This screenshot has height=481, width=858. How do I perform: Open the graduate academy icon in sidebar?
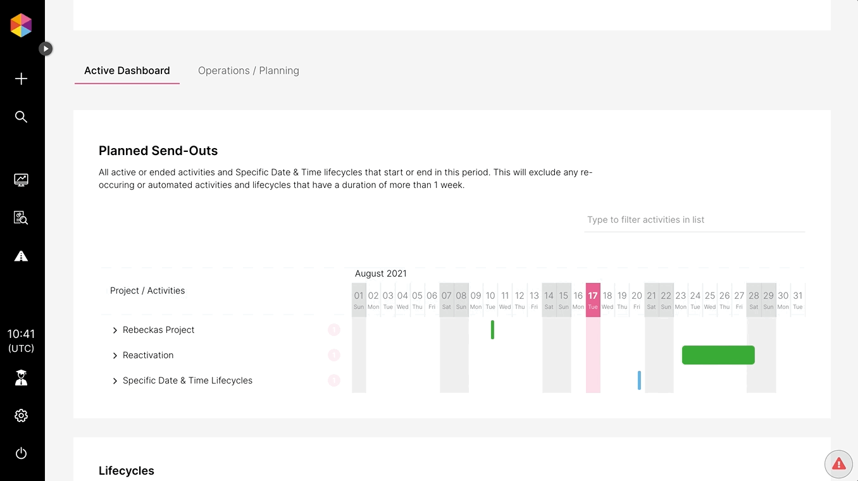[x=21, y=378]
